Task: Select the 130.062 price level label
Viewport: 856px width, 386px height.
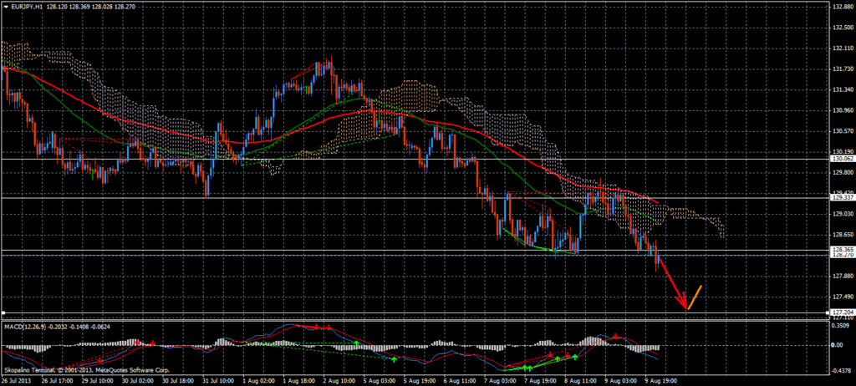Action: 841,158
